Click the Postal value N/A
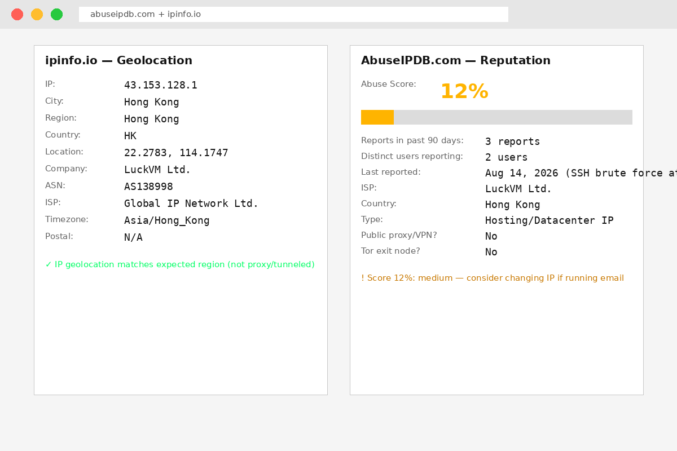The image size is (677, 451). (133, 237)
